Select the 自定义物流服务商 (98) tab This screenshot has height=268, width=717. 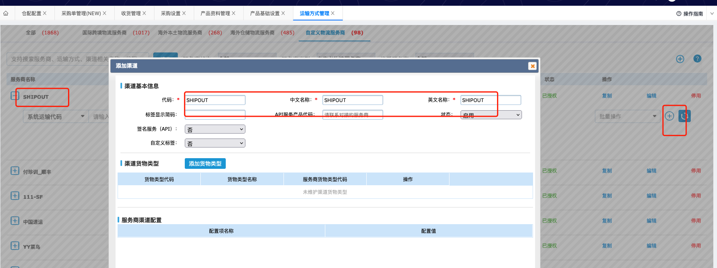pos(334,33)
